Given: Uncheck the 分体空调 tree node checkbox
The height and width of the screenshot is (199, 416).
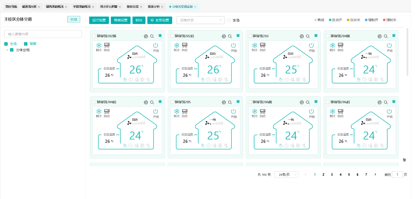Looking at the screenshot, I should pyautogui.click(x=12, y=50).
